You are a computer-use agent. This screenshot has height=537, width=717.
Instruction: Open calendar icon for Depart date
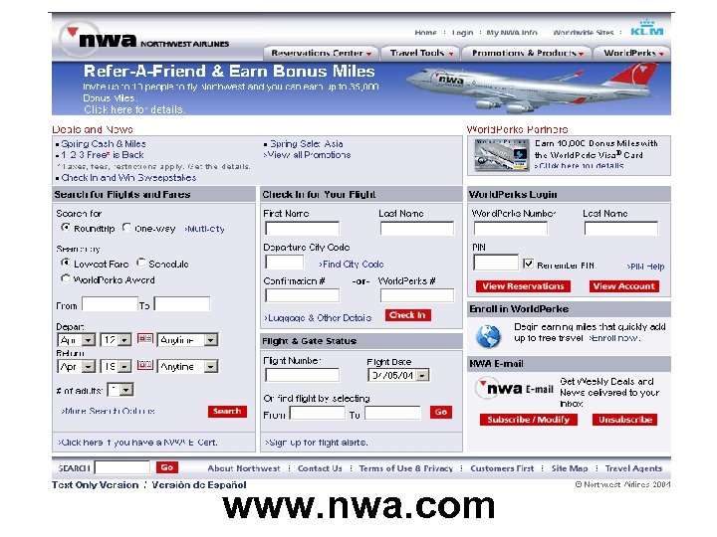point(145,339)
